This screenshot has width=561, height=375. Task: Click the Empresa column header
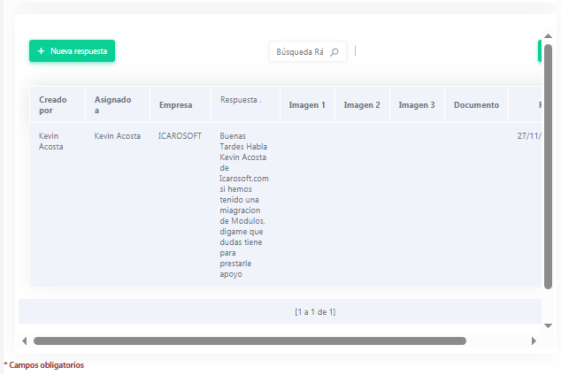click(x=175, y=105)
